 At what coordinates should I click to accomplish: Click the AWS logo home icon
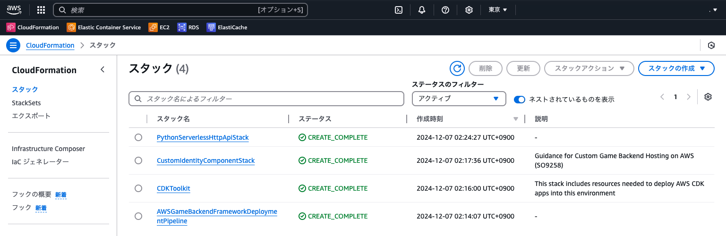coord(14,9)
